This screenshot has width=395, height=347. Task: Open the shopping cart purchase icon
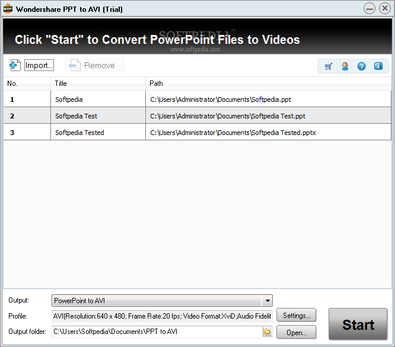329,66
